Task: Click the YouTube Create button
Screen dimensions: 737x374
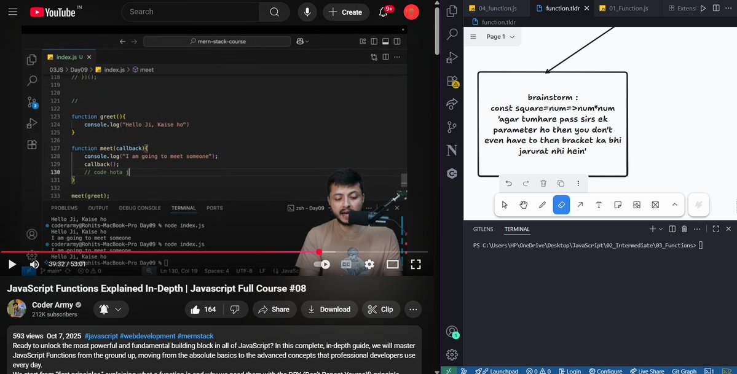Action: coord(345,12)
